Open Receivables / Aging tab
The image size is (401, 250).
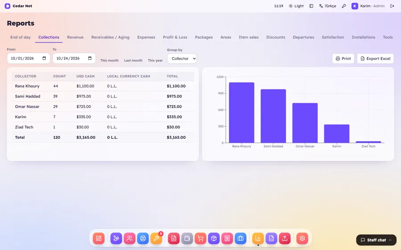[110, 37]
